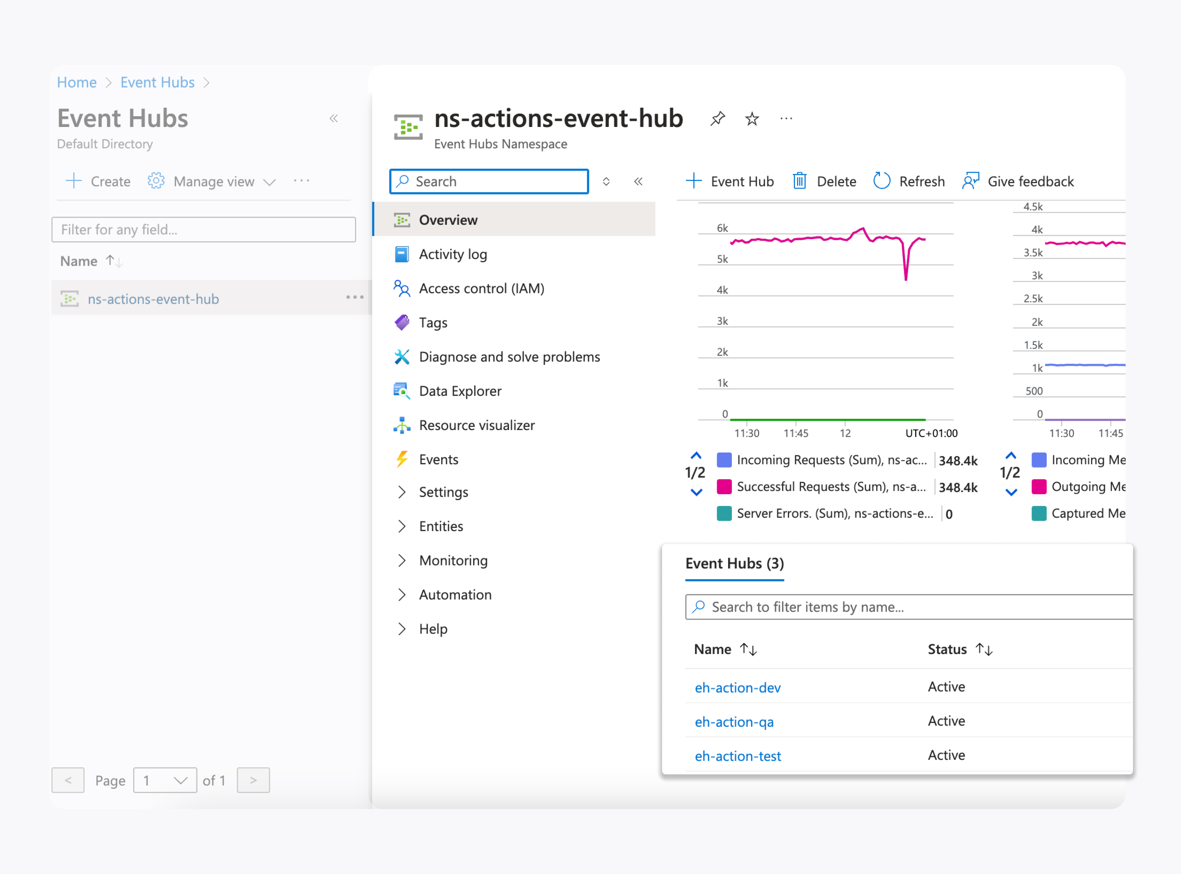
Task: Click Create in Event Hubs list
Action: click(x=99, y=182)
